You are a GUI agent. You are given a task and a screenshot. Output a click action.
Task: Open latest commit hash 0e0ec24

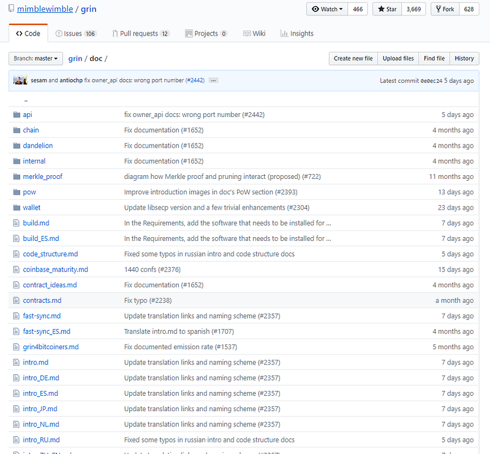[431, 81]
